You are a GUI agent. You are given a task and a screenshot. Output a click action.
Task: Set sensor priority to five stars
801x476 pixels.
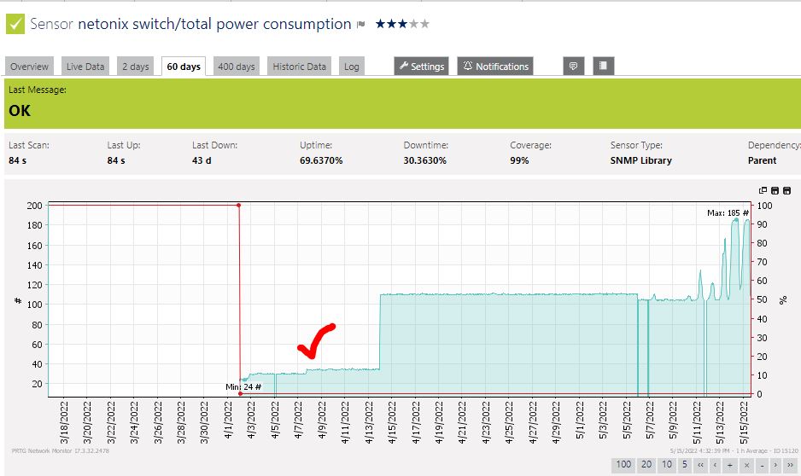pyautogui.click(x=425, y=24)
